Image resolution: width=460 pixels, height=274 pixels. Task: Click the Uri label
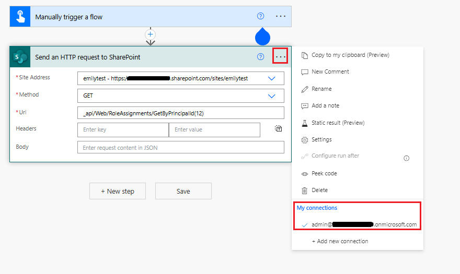tap(22, 112)
